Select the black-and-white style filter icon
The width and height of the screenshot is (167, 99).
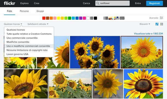click(x=105, y=18)
